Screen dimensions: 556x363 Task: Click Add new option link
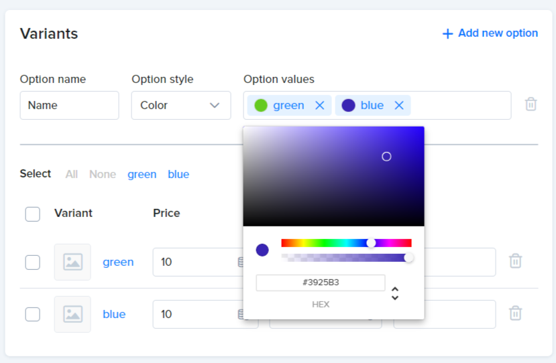click(490, 33)
